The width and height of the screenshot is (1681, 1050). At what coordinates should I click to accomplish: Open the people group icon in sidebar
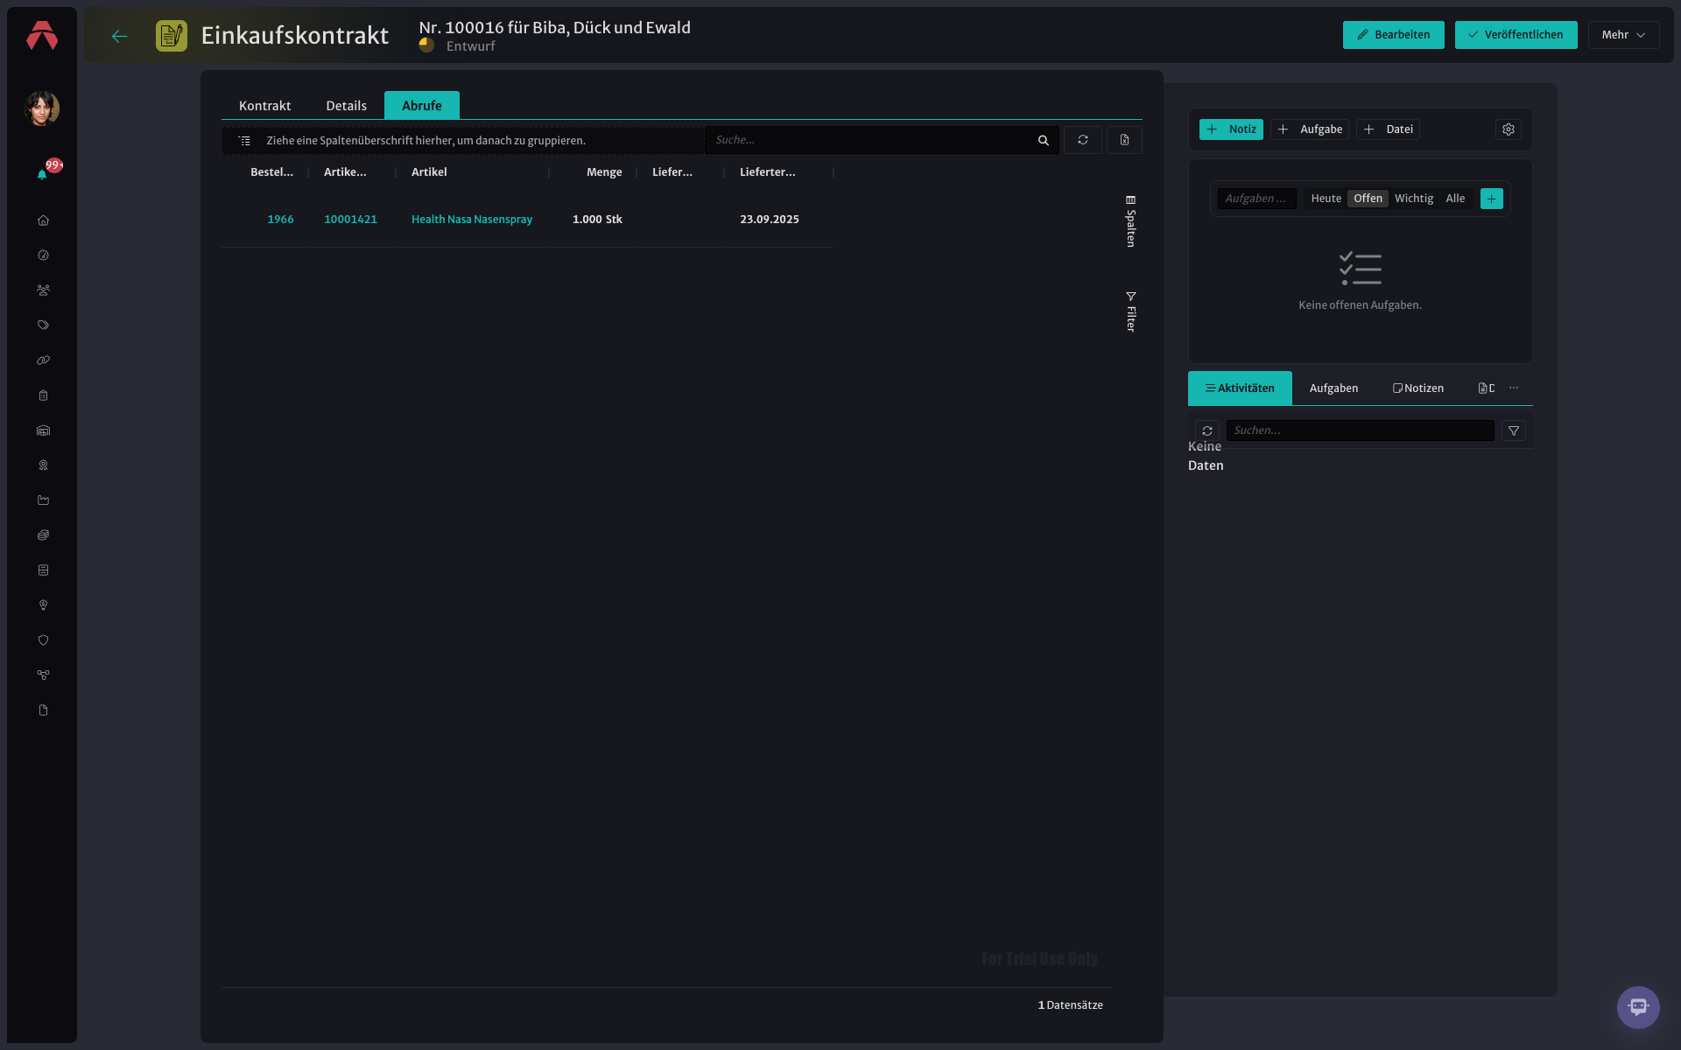click(43, 290)
